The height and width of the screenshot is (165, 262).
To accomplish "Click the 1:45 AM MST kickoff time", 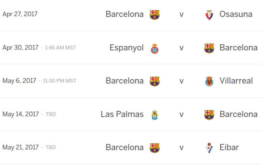I will [60, 48].
